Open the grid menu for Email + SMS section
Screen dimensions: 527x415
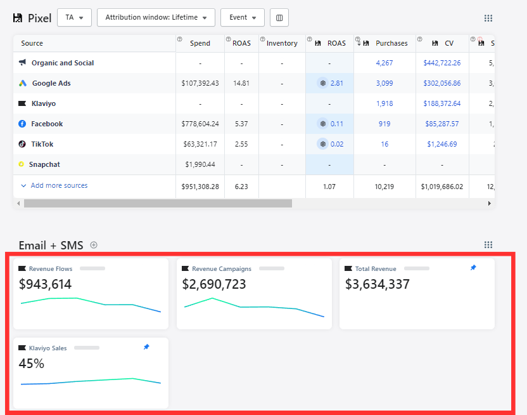[x=488, y=245]
